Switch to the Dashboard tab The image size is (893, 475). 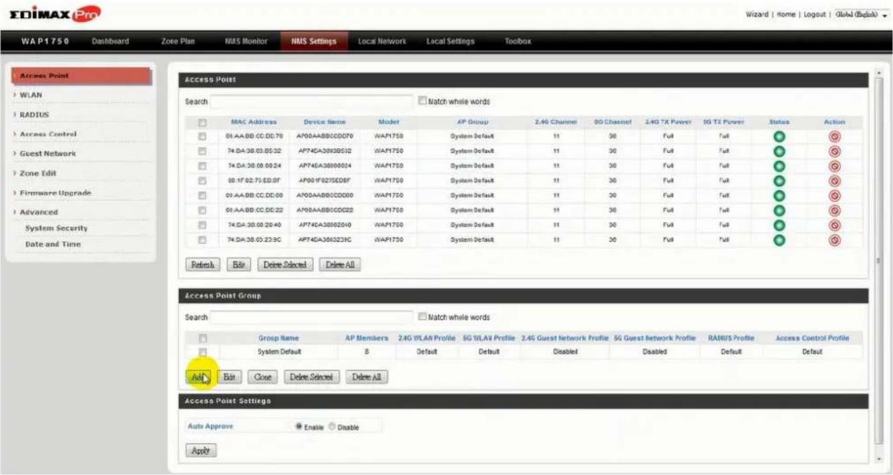click(x=110, y=41)
